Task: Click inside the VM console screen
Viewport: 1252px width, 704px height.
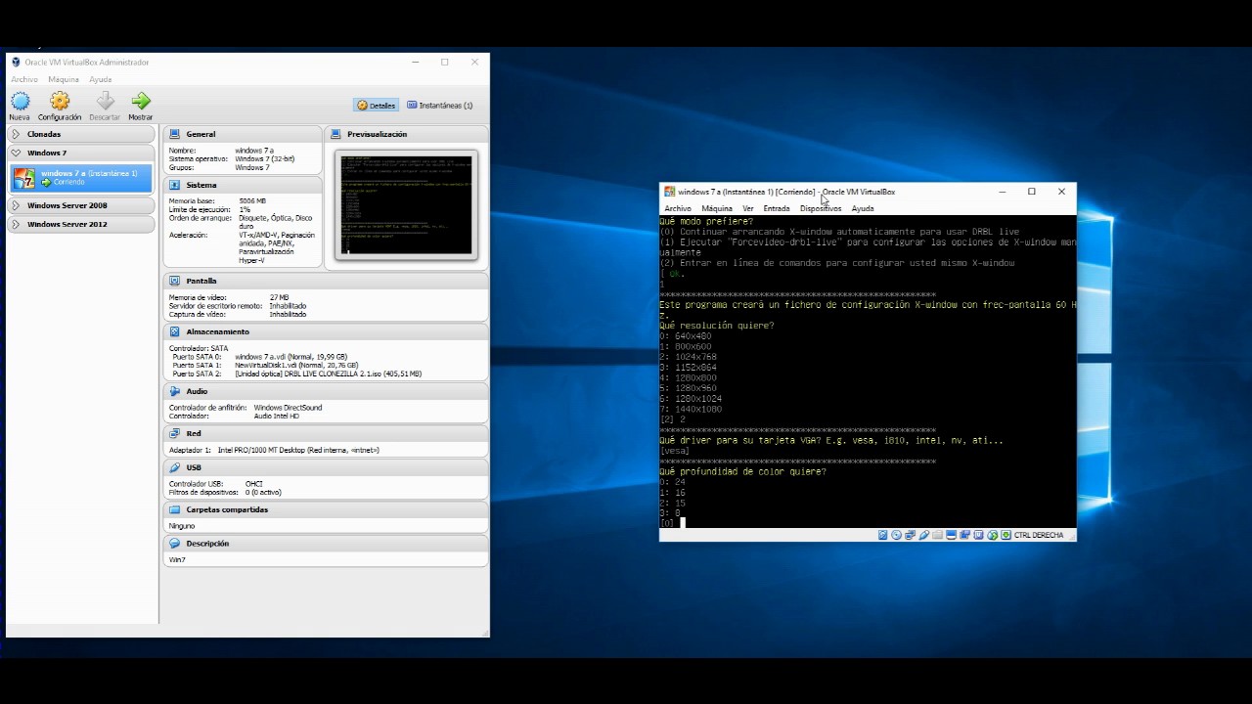Action: [x=868, y=372]
